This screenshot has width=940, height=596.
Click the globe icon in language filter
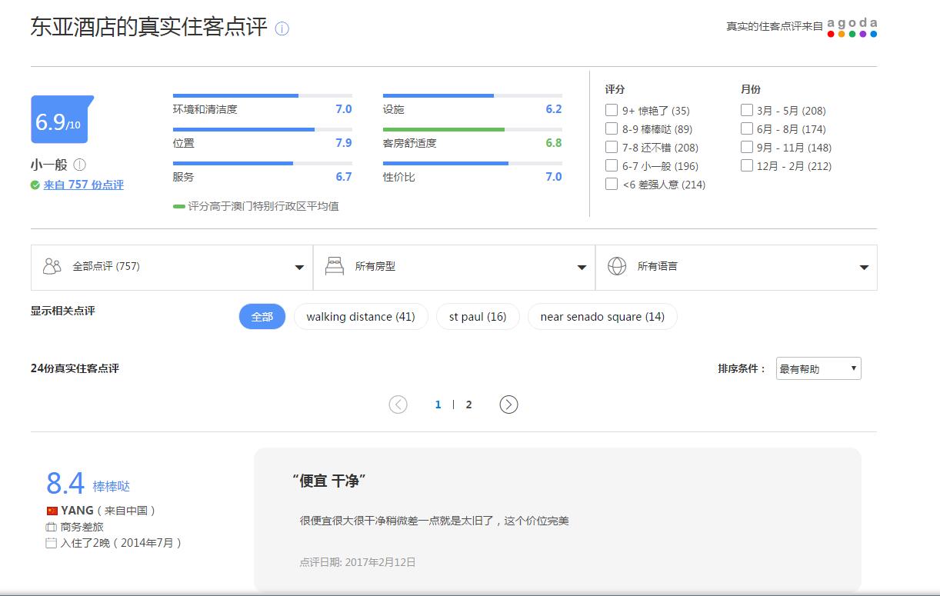point(617,267)
